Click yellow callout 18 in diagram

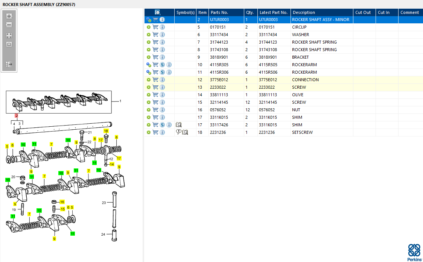[106, 131]
